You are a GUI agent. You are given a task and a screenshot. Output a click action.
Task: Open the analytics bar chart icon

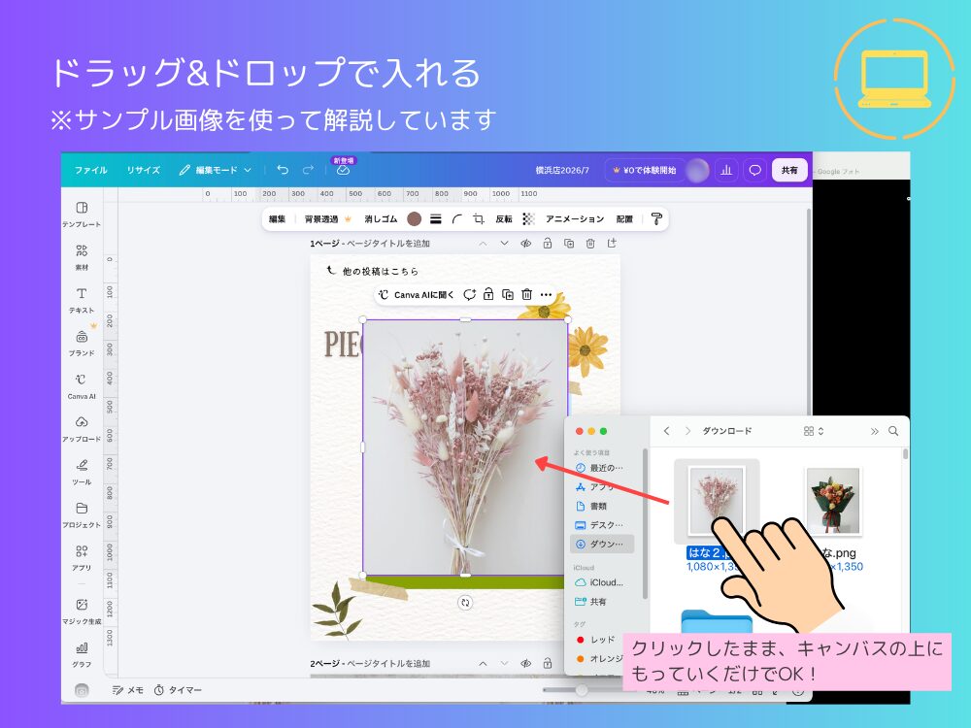(x=726, y=170)
